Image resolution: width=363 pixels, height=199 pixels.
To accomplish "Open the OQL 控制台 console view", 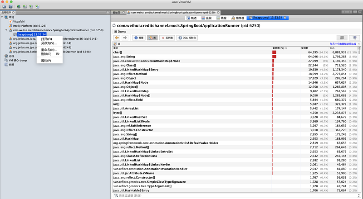I will 187,38.
